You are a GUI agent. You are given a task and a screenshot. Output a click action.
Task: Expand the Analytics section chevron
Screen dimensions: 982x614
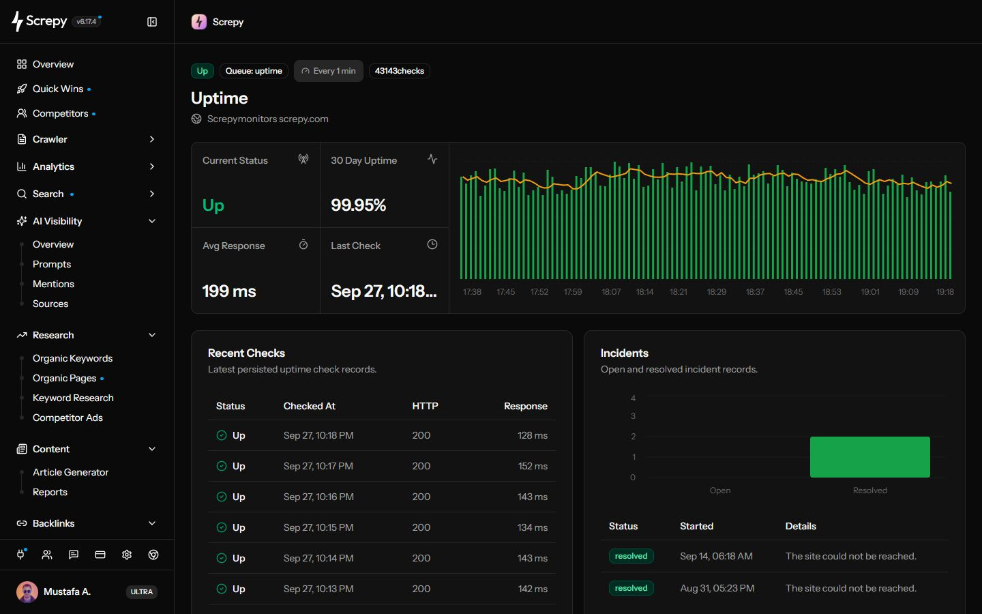(x=152, y=166)
